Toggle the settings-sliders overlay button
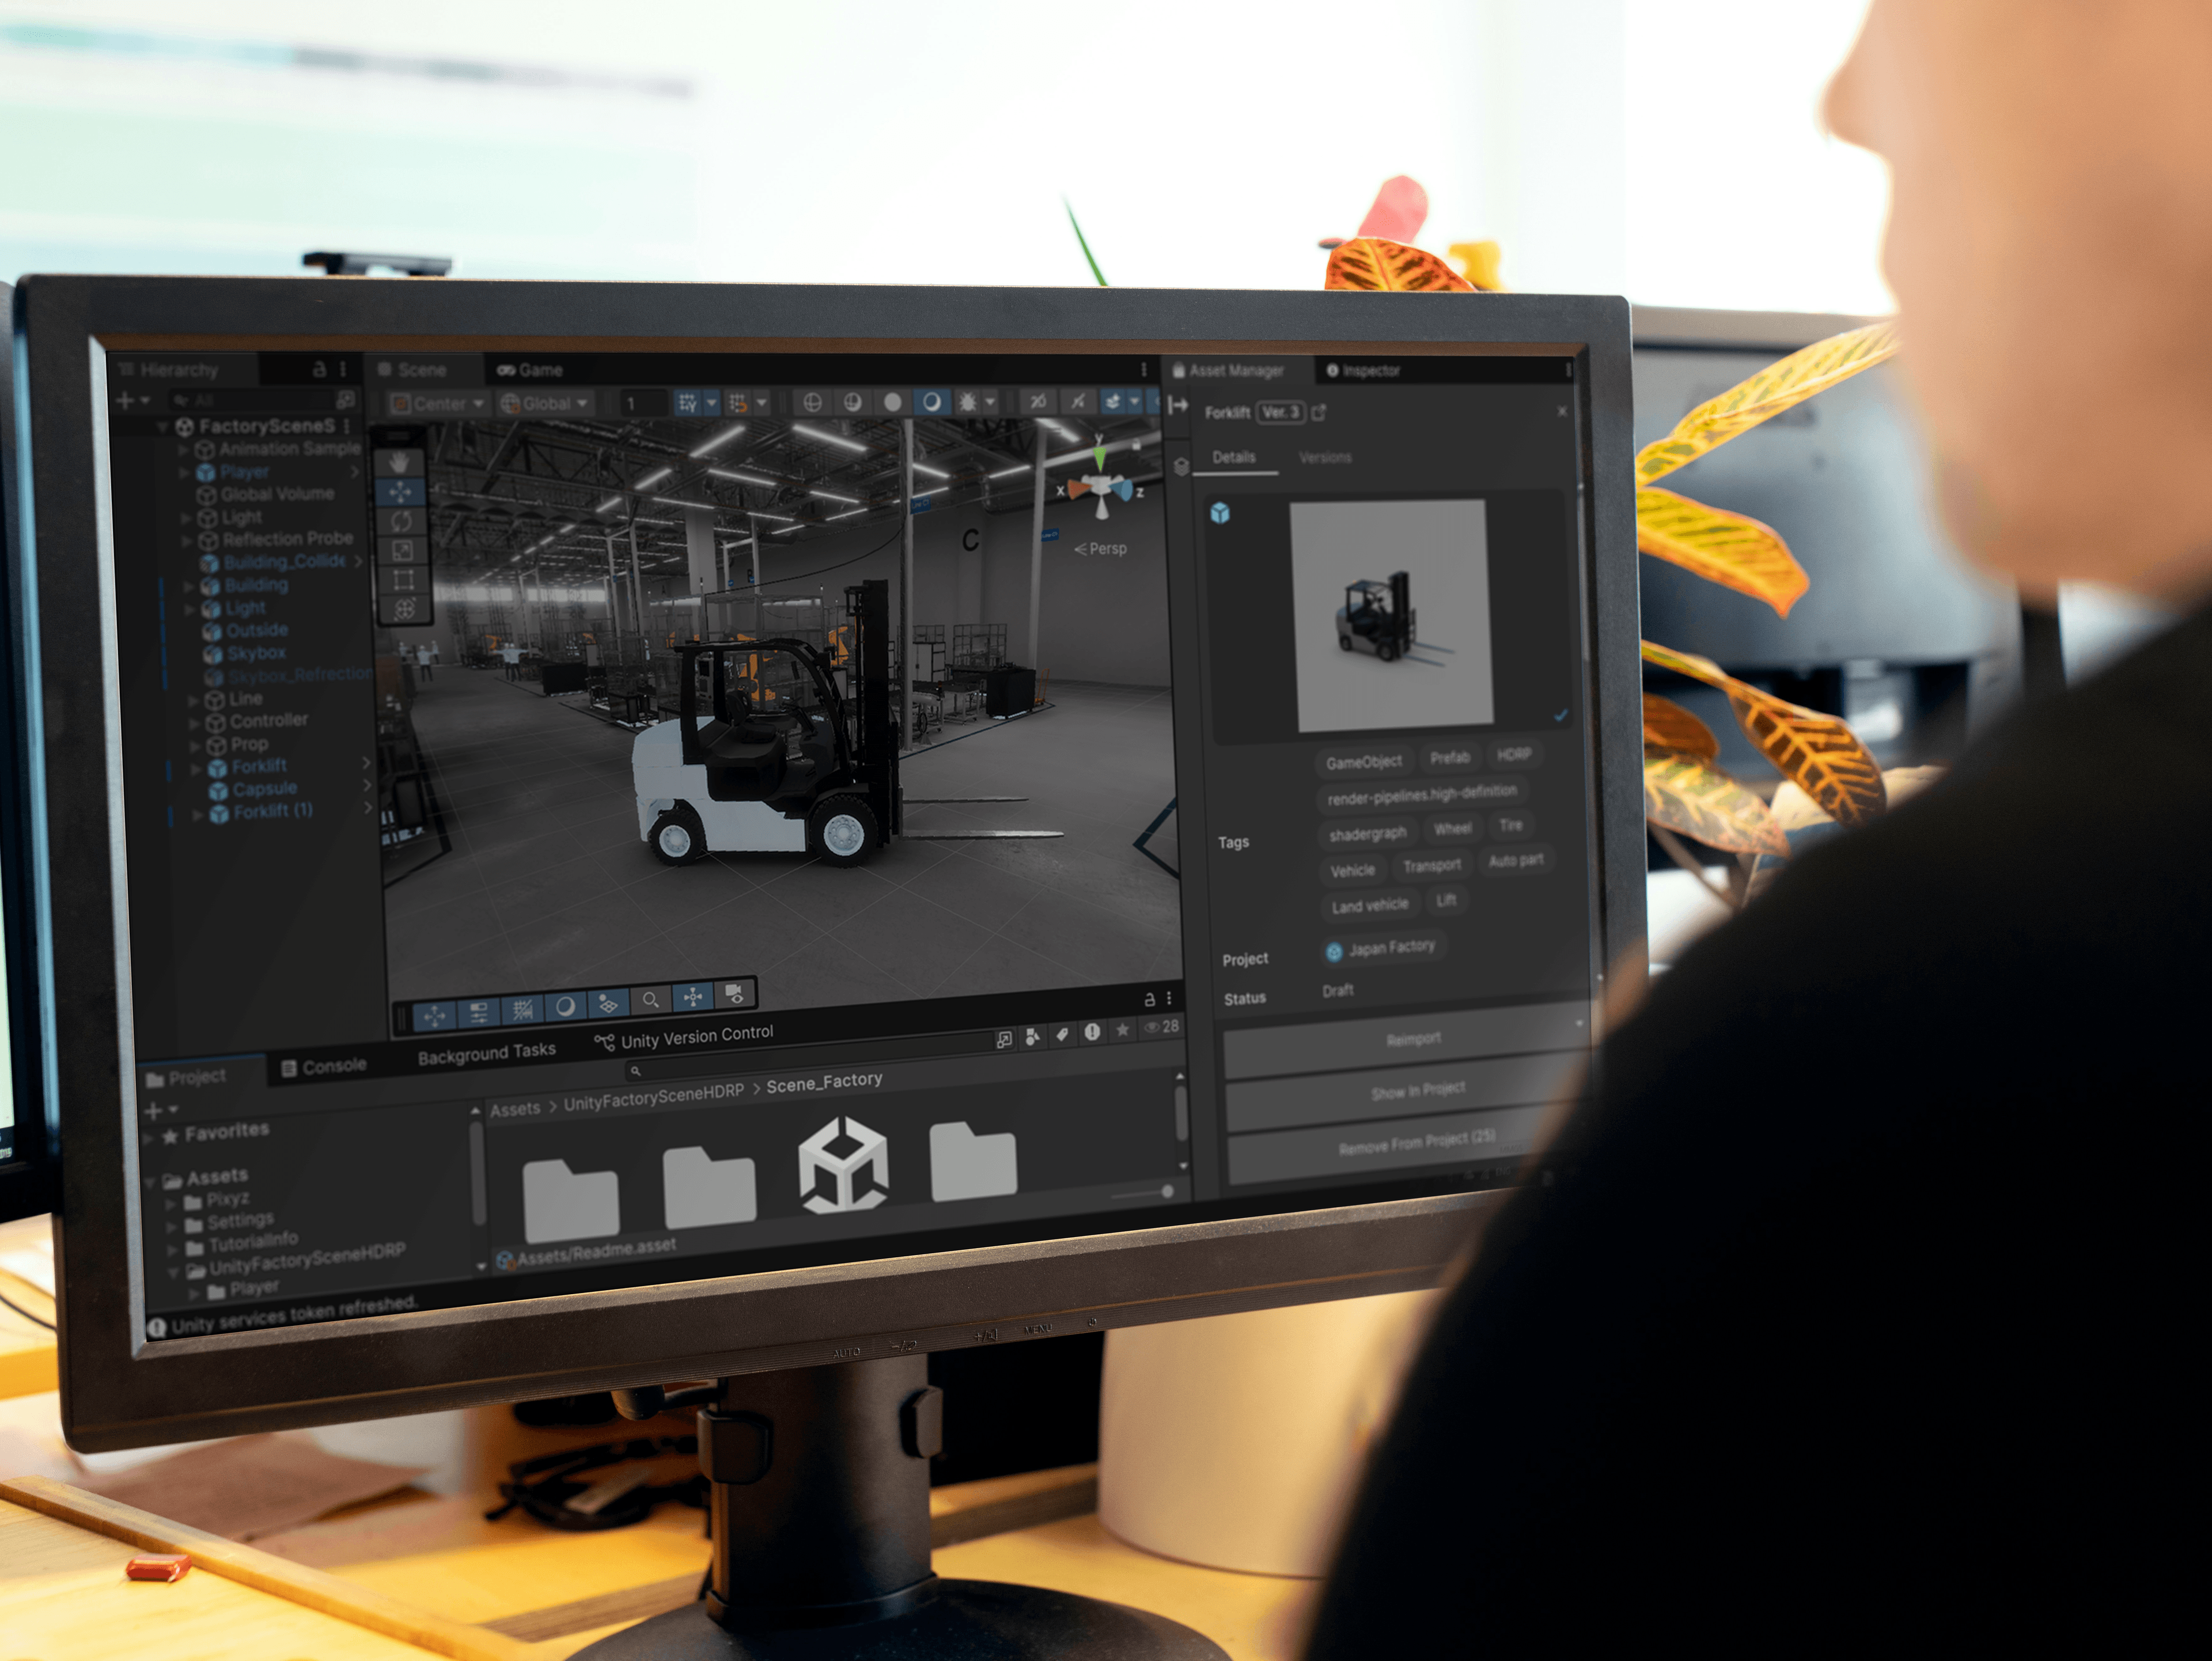The height and width of the screenshot is (1661, 2212). (x=479, y=1013)
